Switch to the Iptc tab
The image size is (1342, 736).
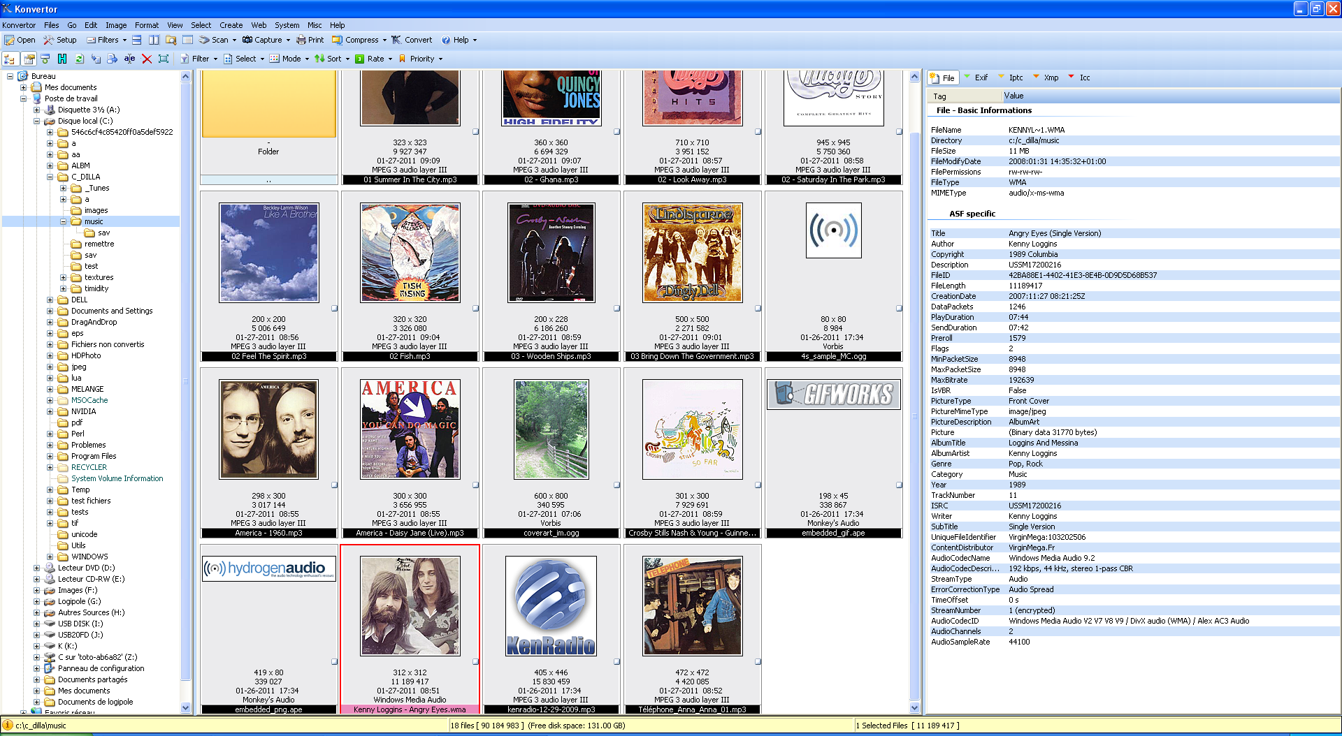1011,78
